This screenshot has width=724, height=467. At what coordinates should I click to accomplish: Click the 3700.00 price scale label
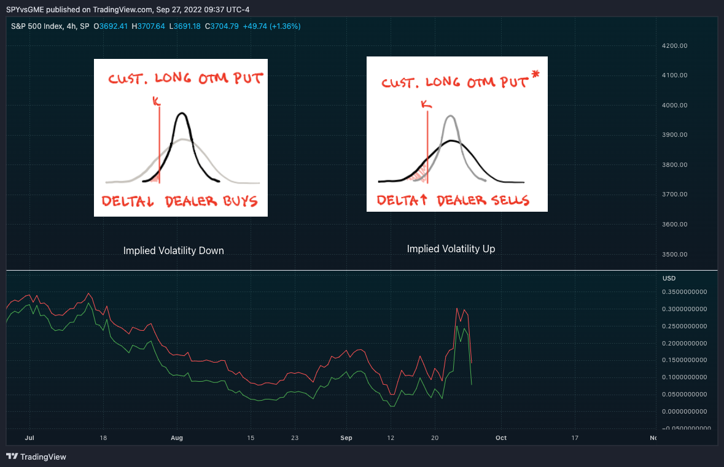pyautogui.click(x=675, y=195)
